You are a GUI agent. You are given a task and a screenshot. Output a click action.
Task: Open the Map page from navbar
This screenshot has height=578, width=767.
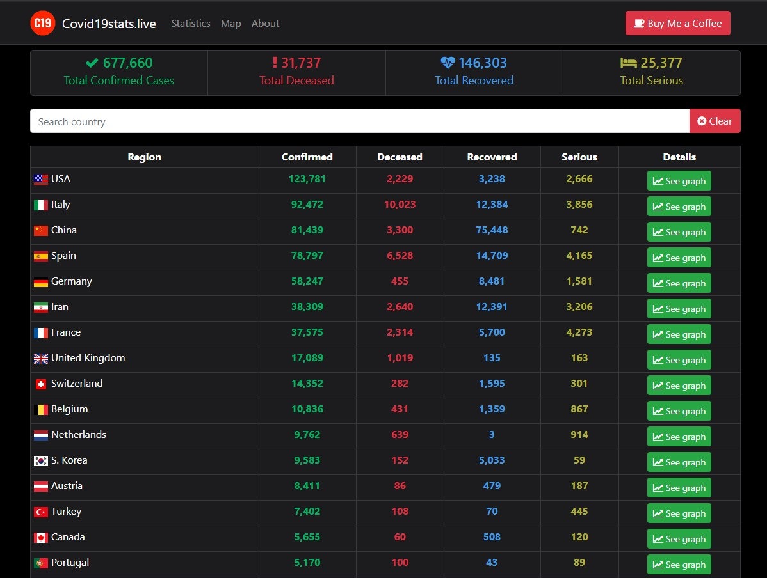click(x=230, y=24)
